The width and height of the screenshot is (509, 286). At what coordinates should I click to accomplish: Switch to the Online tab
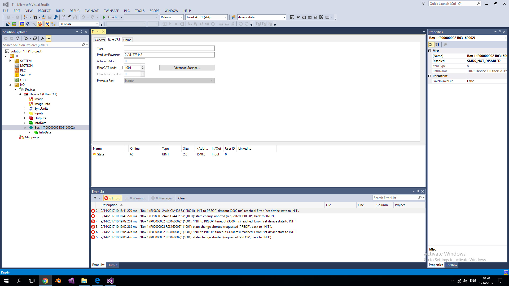127,40
